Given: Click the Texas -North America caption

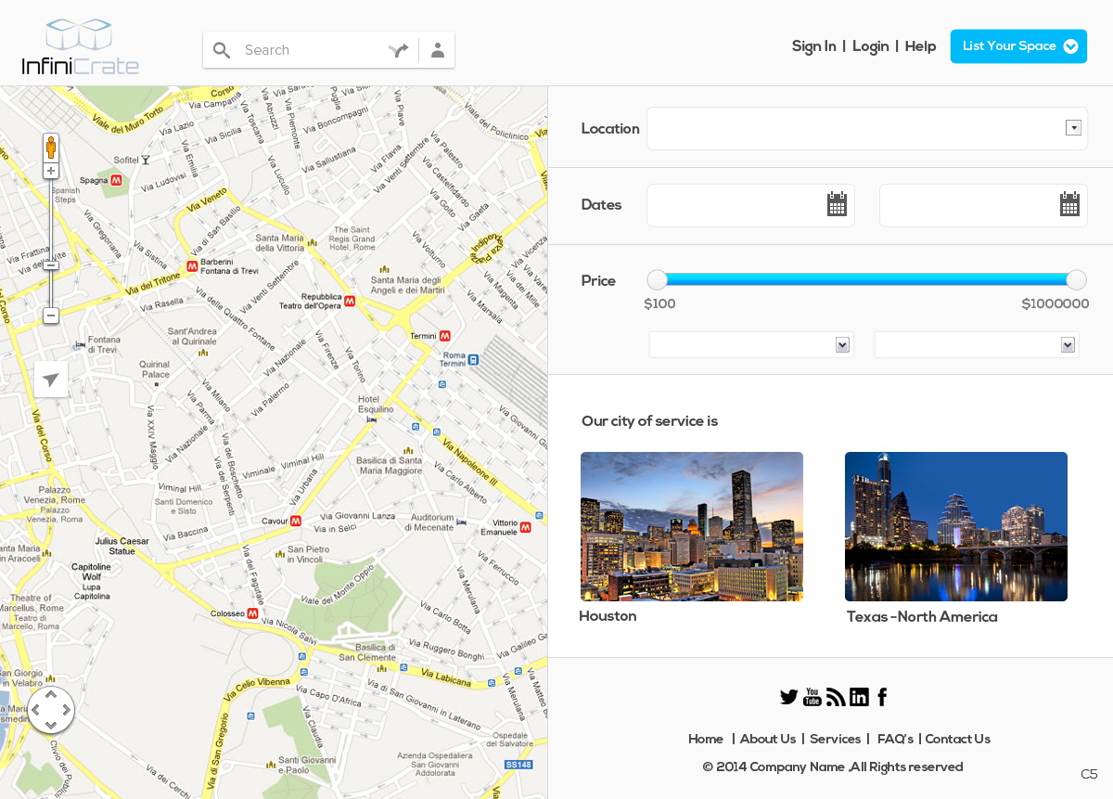Looking at the screenshot, I should 922,617.
